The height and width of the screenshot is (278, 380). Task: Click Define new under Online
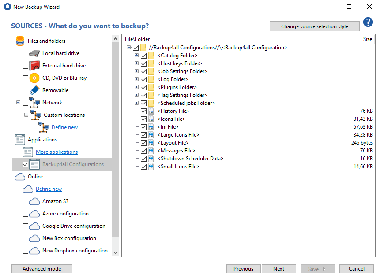49,189
